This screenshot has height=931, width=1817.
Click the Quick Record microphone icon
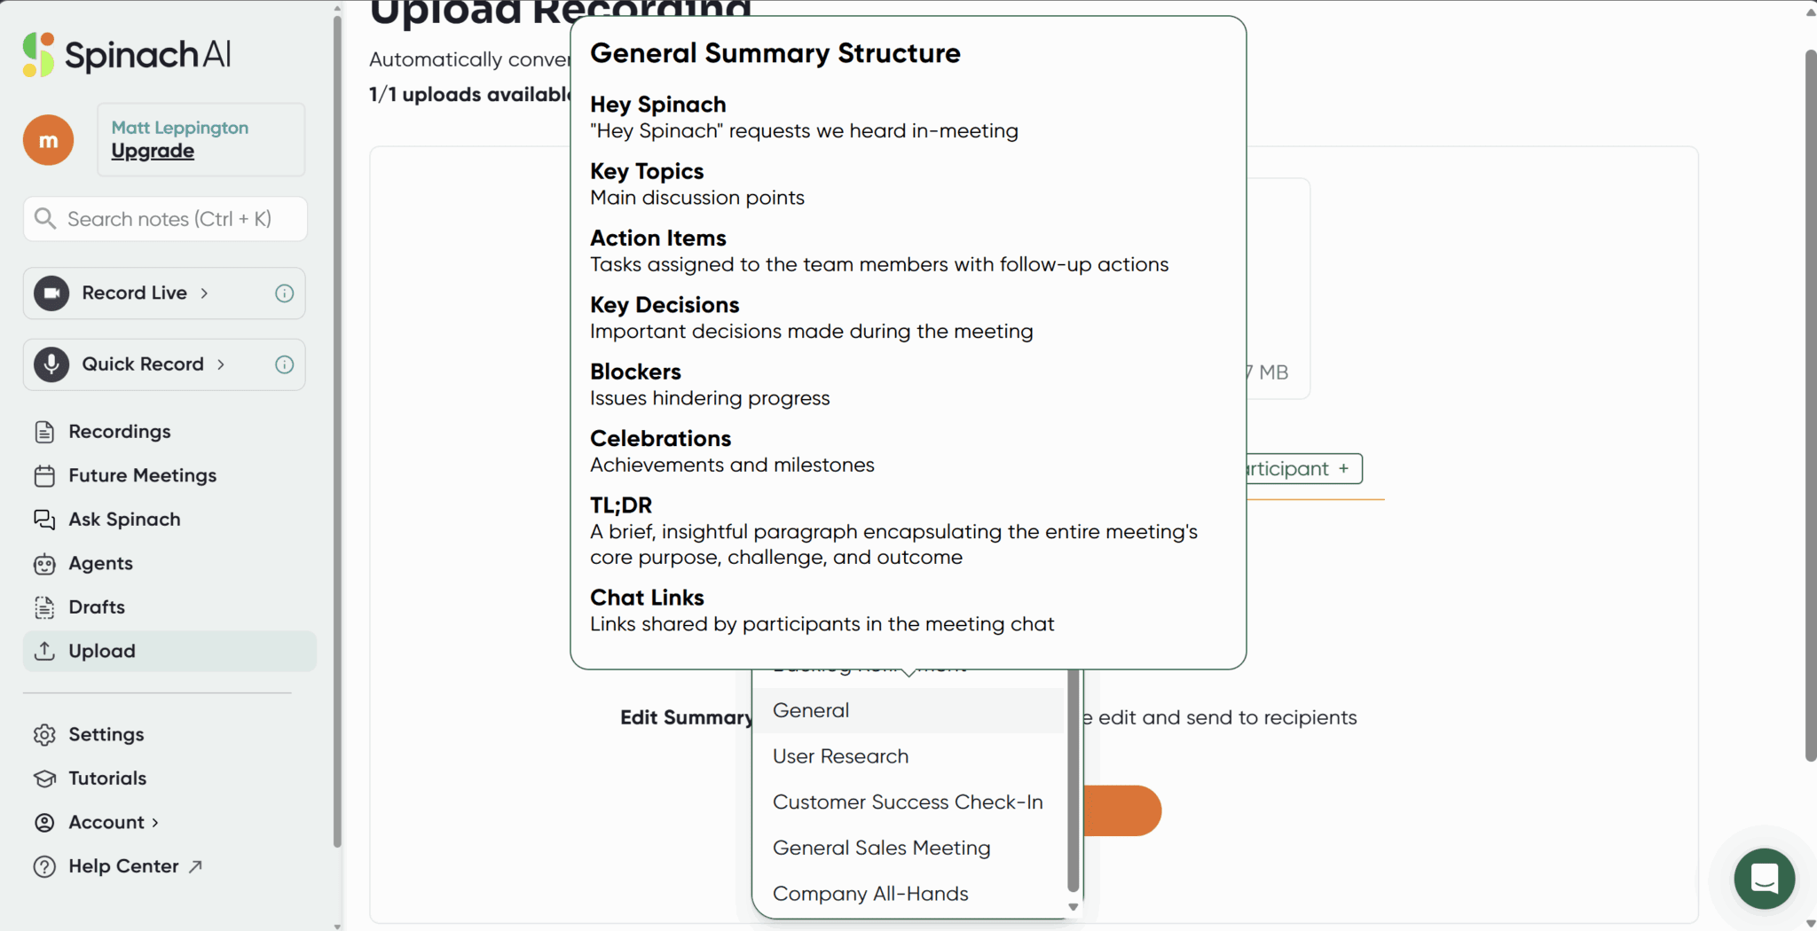[x=51, y=364]
